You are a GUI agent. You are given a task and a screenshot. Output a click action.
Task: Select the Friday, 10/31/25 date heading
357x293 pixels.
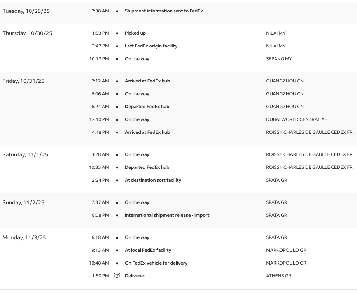(x=23, y=81)
